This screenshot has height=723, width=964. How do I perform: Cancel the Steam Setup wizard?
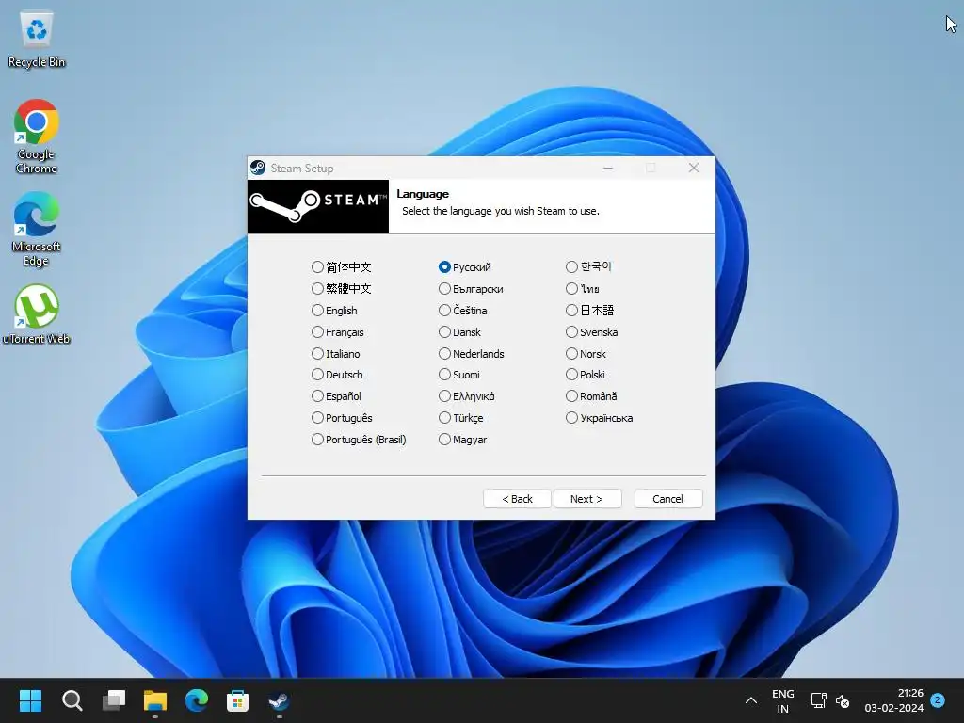click(667, 499)
